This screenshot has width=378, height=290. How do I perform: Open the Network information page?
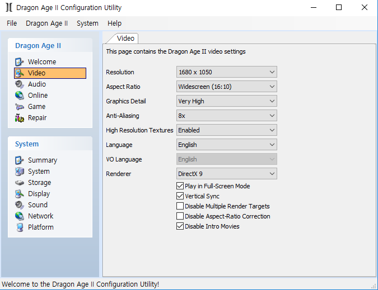41,216
